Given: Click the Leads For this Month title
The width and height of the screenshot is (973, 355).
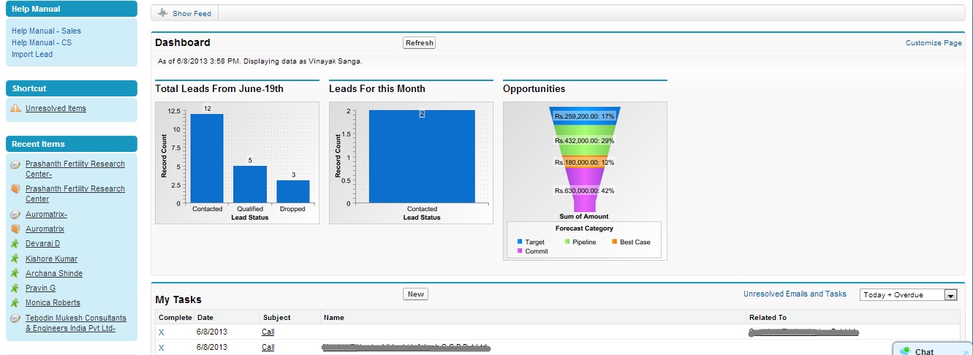Looking at the screenshot, I should coord(377,89).
